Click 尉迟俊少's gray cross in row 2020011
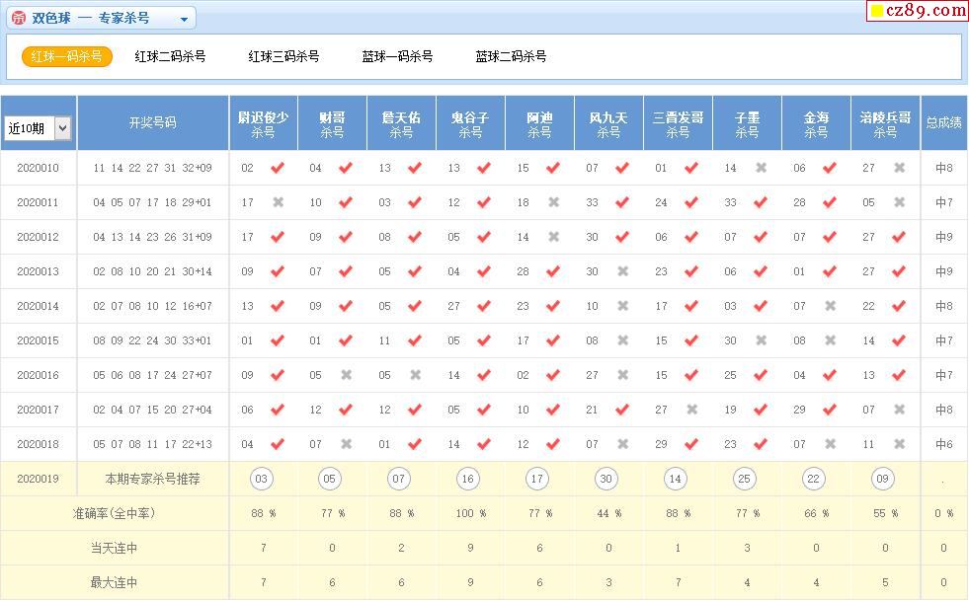Viewport: 969px width, 601px height. click(x=278, y=202)
